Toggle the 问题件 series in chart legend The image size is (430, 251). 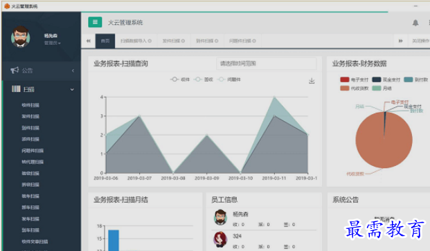[x=229, y=80]
